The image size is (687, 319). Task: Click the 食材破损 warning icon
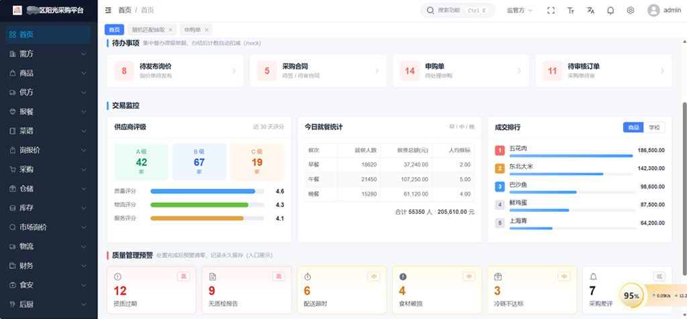coord(403,277)
